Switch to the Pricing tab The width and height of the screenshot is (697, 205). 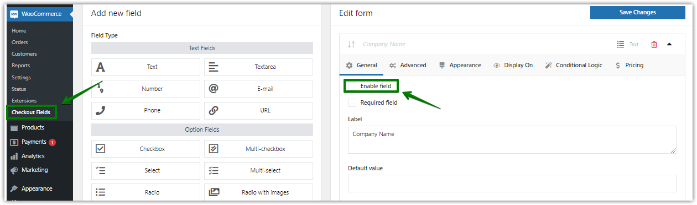pyautogui.click(x=629, y=65)
